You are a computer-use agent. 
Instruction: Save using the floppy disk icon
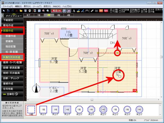click(x=25, y=11)
